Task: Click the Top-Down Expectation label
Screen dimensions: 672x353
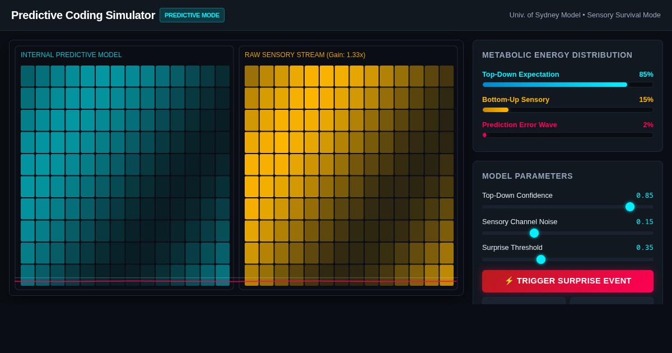Action: (x=520, y=74)
